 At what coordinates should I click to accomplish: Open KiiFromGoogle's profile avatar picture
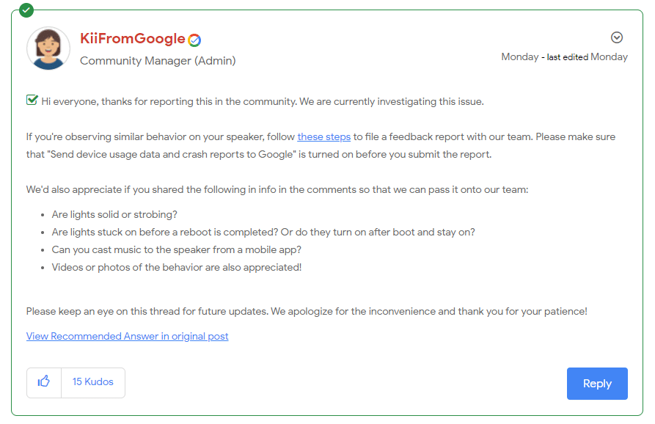[x=48, y=48]
